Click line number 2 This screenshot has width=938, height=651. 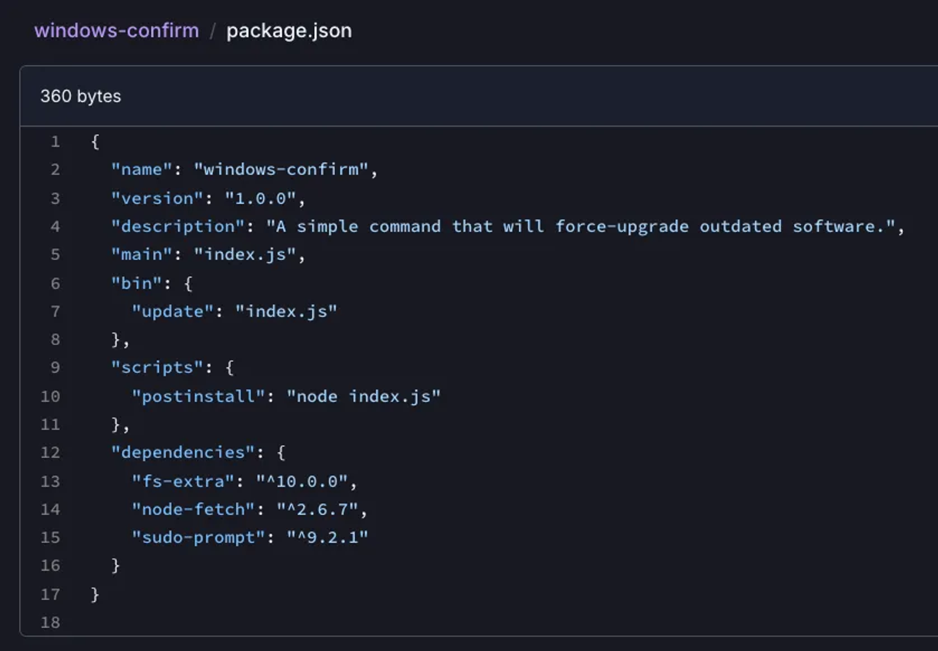[x=55, y=169]
